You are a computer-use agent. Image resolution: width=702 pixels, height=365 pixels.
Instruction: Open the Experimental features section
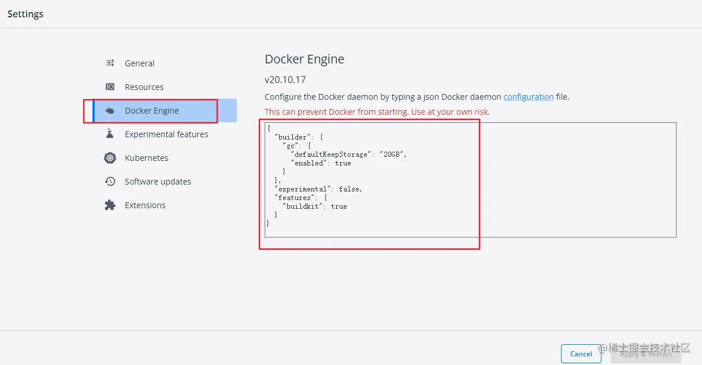pyautogui.click(x=166, y=134)
